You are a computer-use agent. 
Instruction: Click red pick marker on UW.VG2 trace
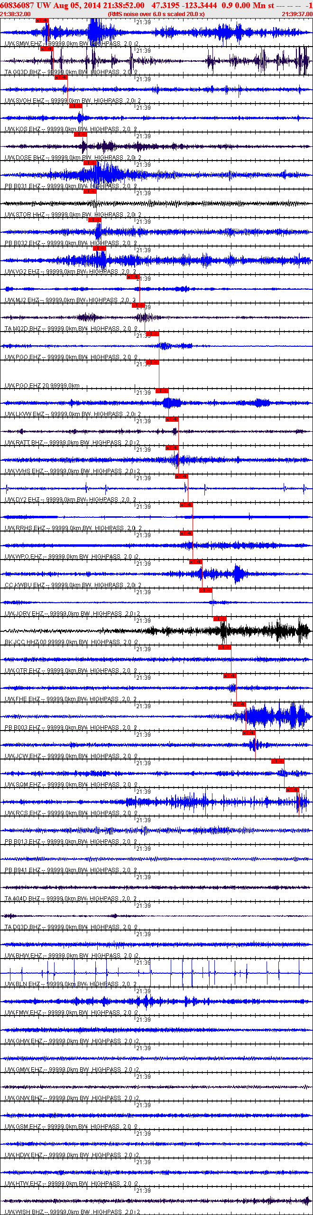pyautogui.click(x=100, y=248)
